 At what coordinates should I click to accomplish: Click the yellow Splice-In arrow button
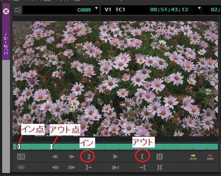193,157
